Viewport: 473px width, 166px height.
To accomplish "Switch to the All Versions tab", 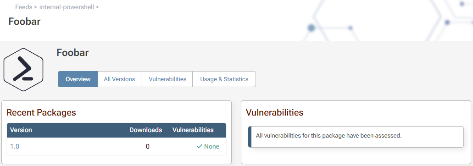I will 119,79.
